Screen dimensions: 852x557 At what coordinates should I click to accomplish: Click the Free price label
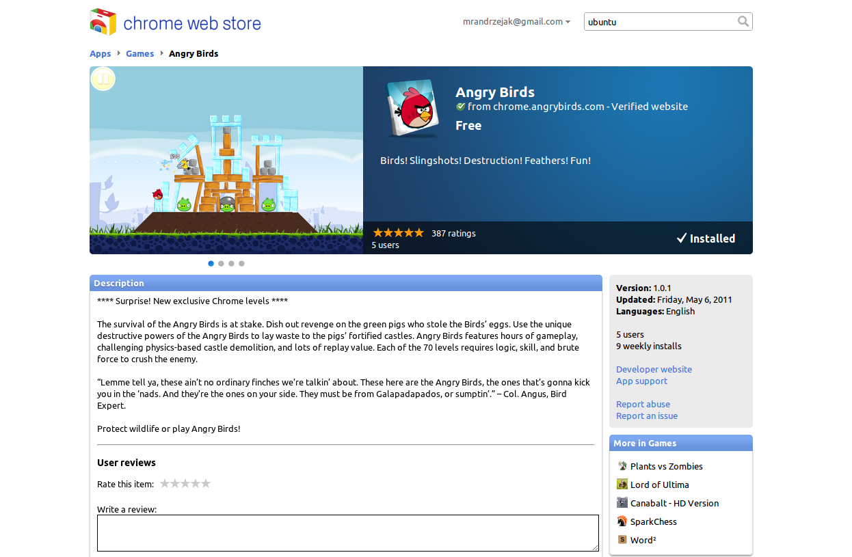point(468,126)
